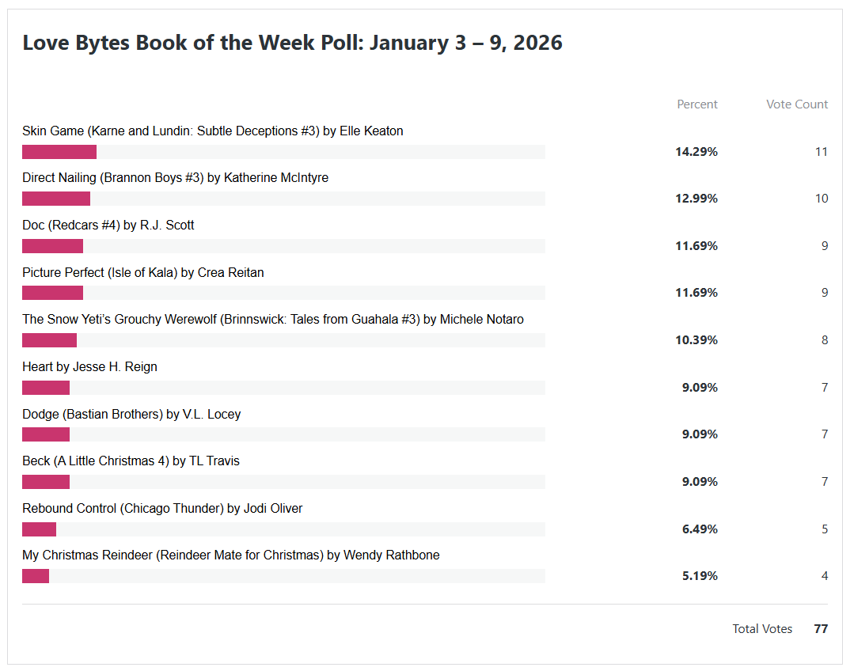Image resolution: width=850 pixels, height=671 pixels.
Task: Click the vote count of 10
Action: [x=822, y=199]
